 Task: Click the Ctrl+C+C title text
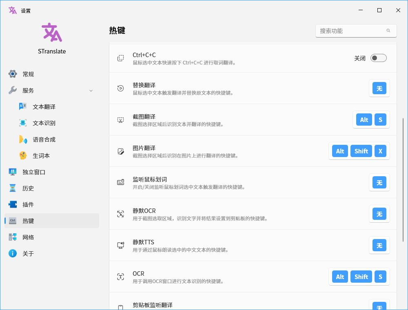click(x=144, y=55)
